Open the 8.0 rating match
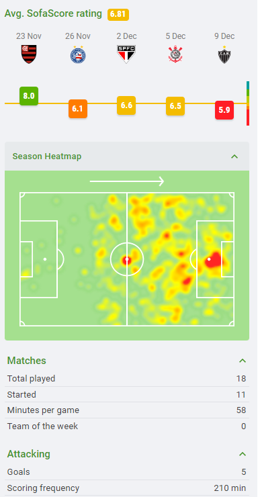258x497 pixels. [x=29, y=96]
